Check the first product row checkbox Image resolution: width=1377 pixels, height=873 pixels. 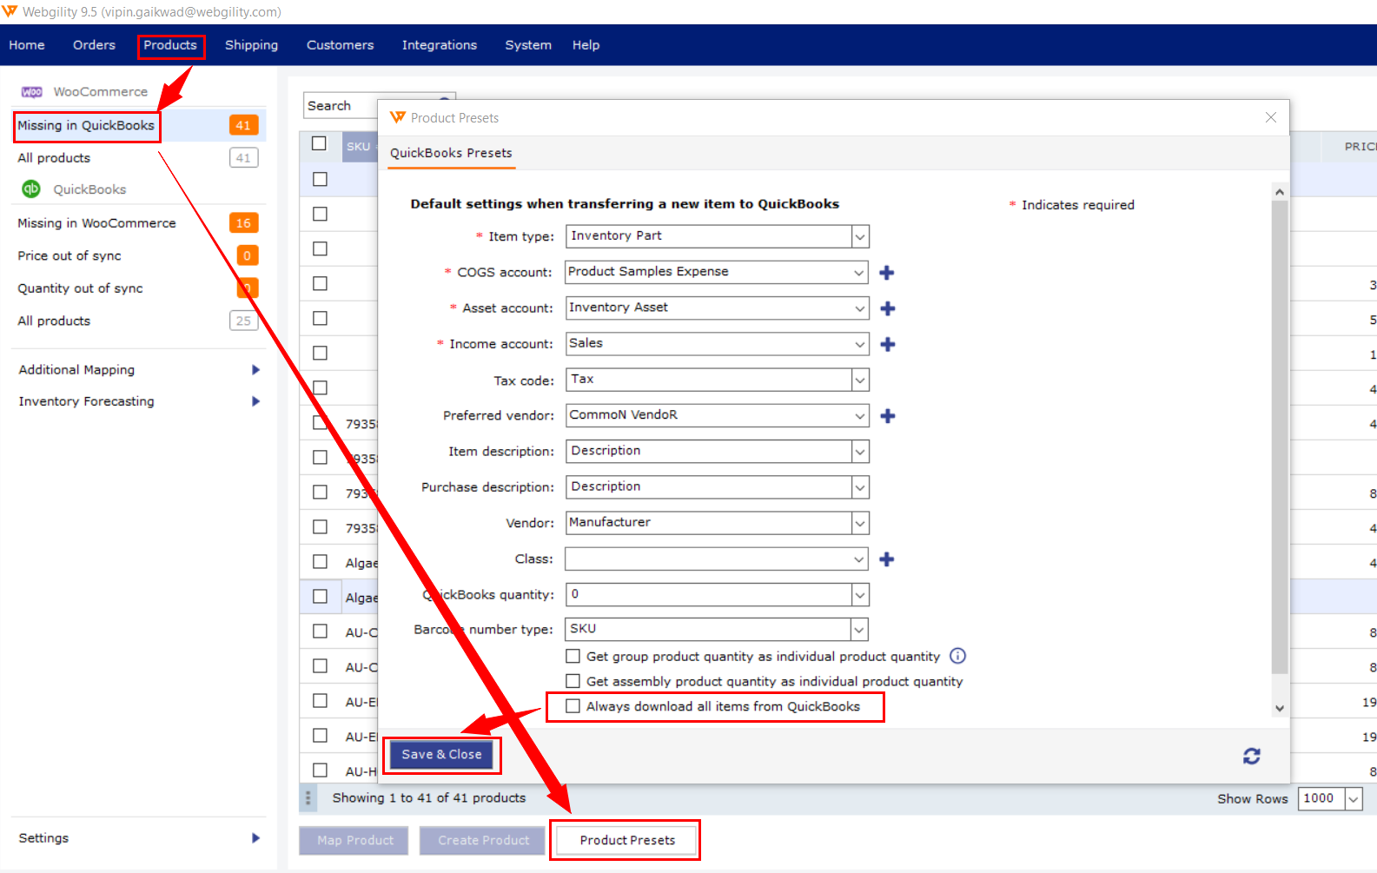(320, 179)
